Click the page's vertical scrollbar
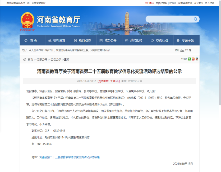Screen dimensions: 221x172 point(219,79)
